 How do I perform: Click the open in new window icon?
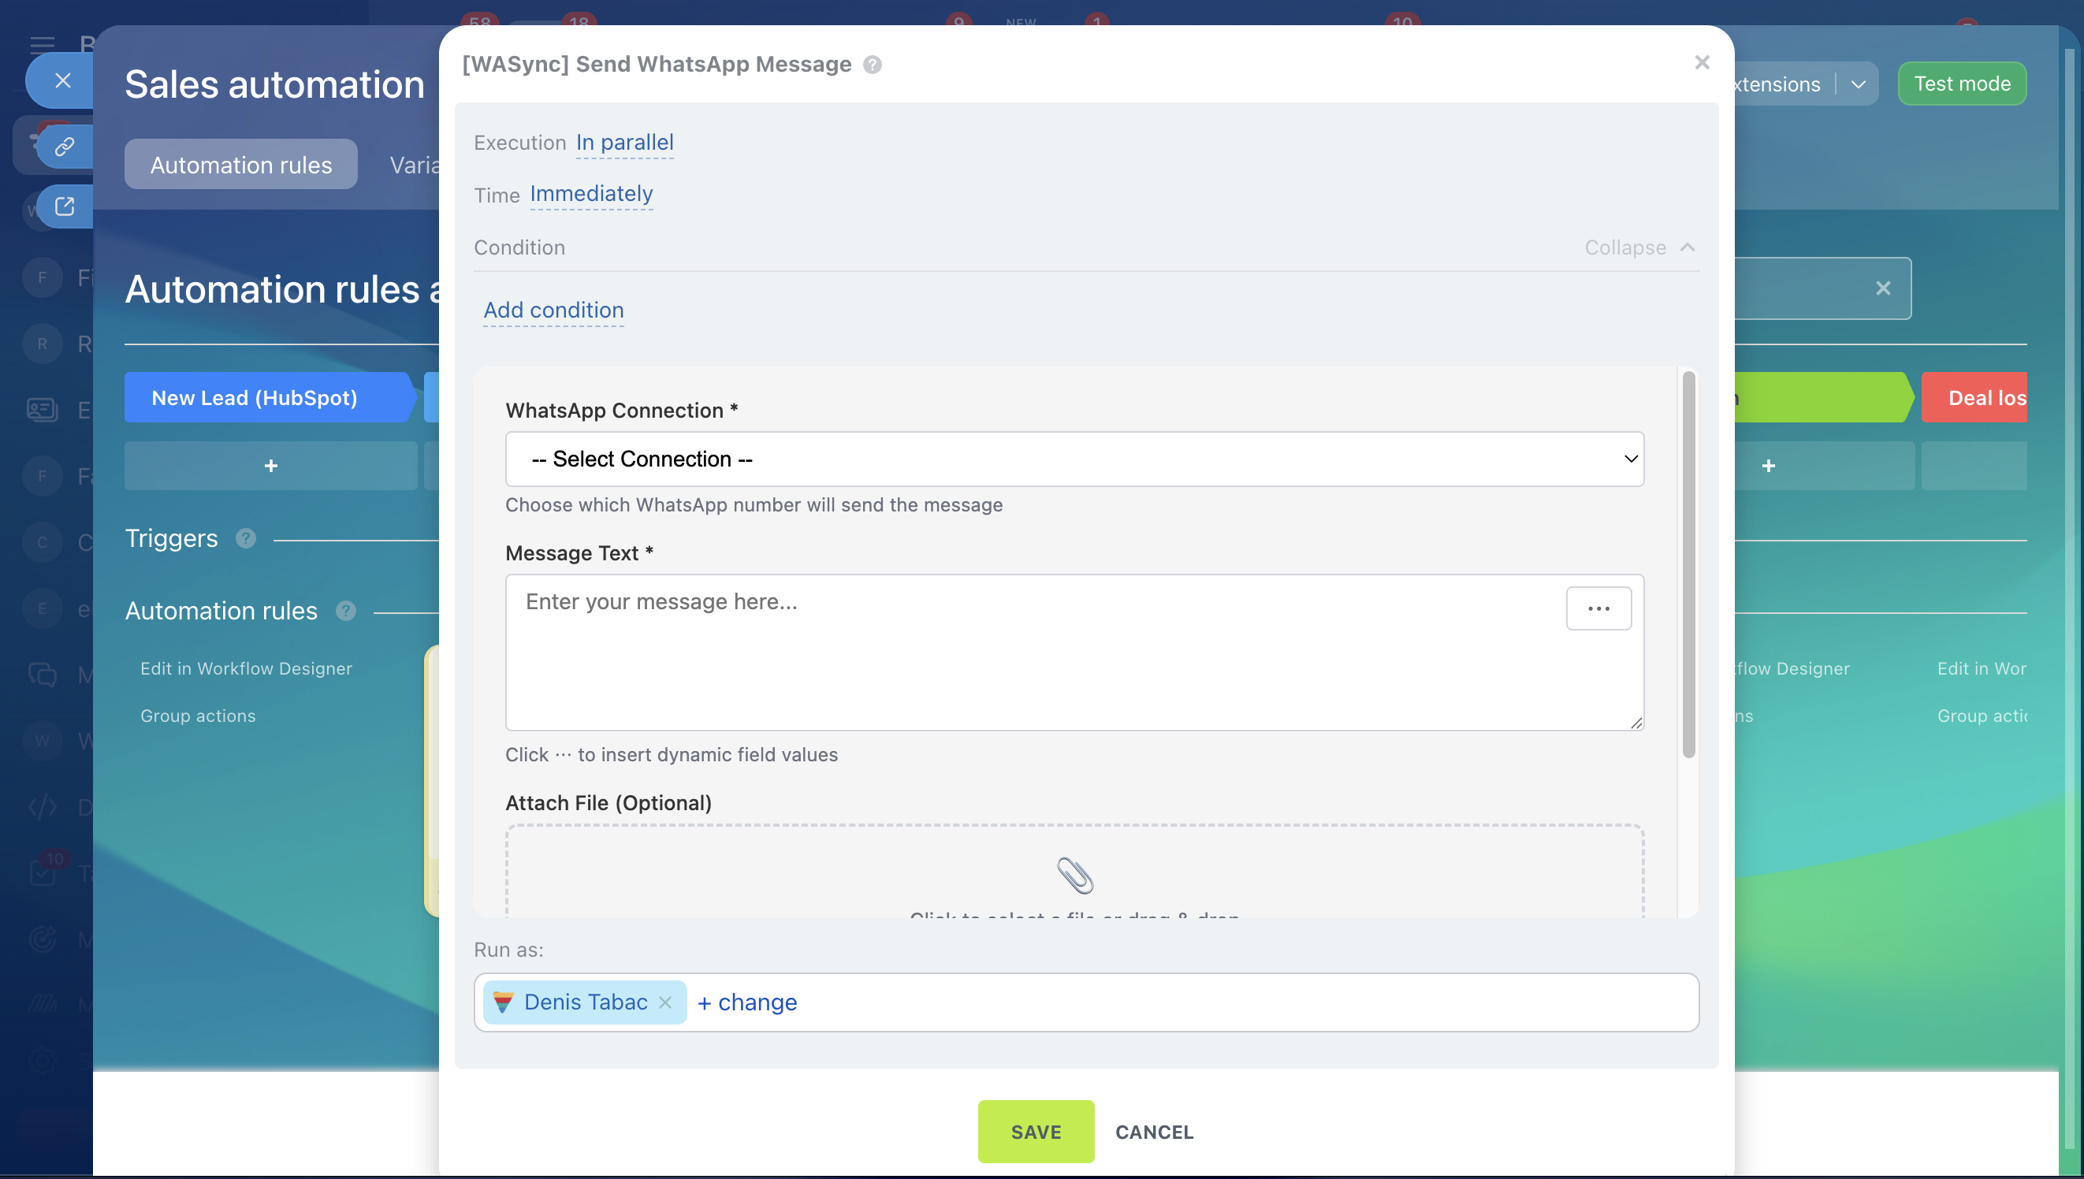click(x=65, y=206)
